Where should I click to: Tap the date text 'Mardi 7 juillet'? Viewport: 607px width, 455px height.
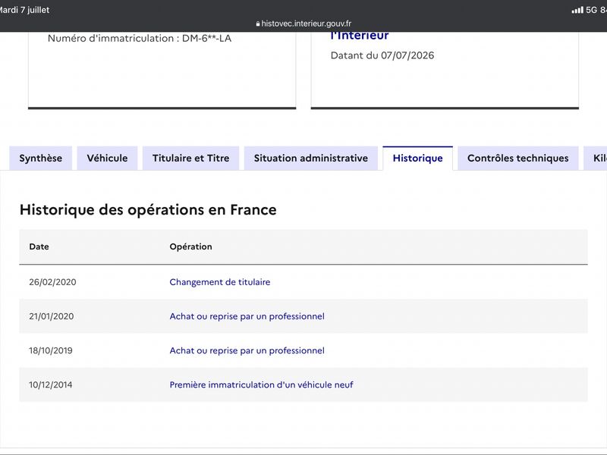[24, 10]
